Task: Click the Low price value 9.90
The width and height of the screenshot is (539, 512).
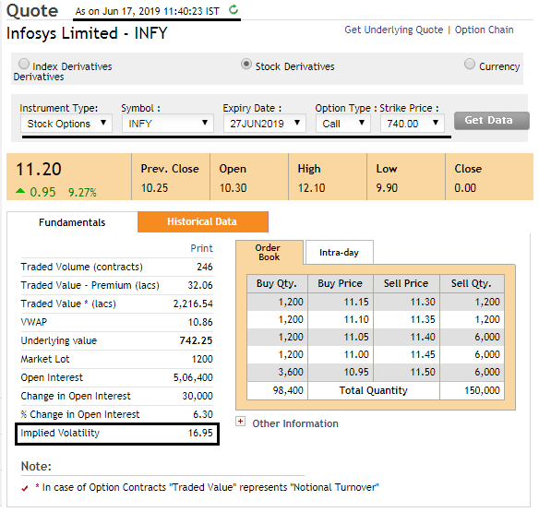Action: (x=387, y=188)
